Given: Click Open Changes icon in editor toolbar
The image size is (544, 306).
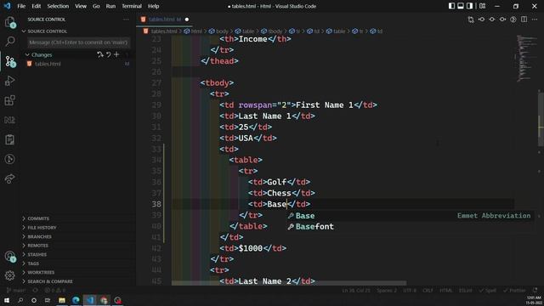Looking at the screenshot, I should (471, 20).
